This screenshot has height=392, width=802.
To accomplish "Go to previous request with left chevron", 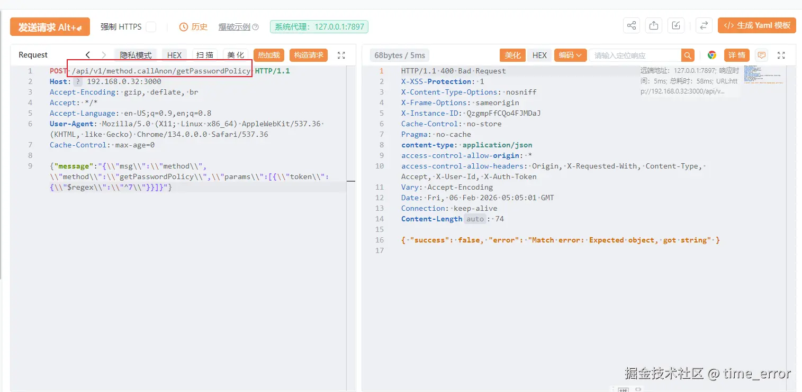I will [x=88, y=55].
